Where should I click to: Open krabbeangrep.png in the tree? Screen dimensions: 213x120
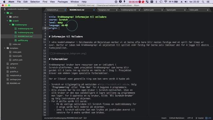pyautogui.click(x=26, y=33)
